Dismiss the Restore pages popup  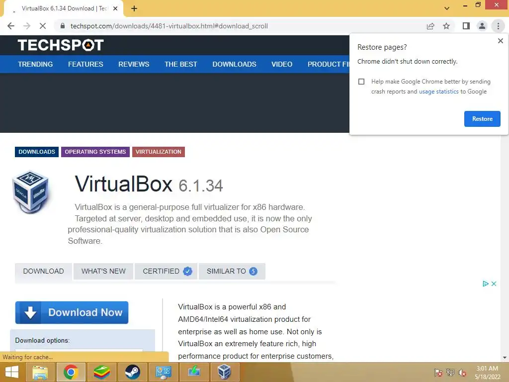(500, 41)
